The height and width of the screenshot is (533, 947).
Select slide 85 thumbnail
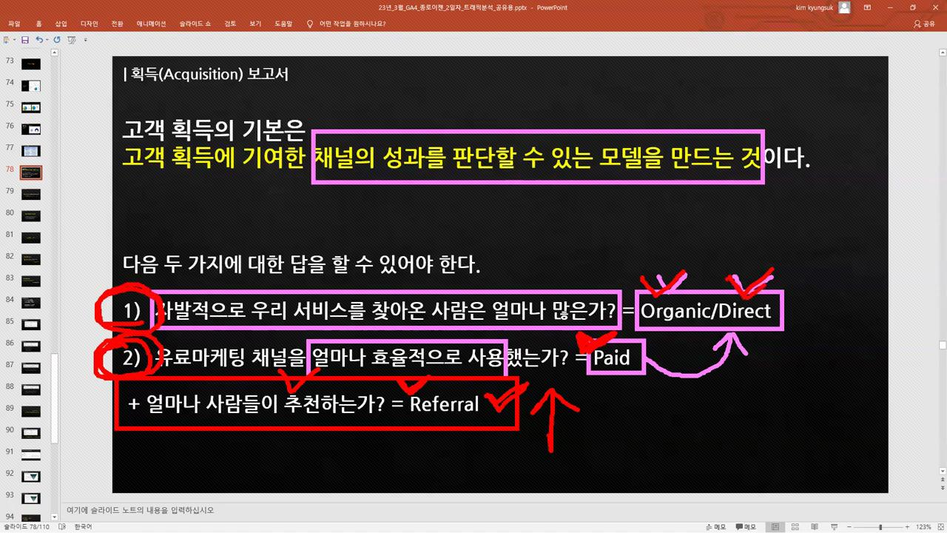click(x=31, y=324)
